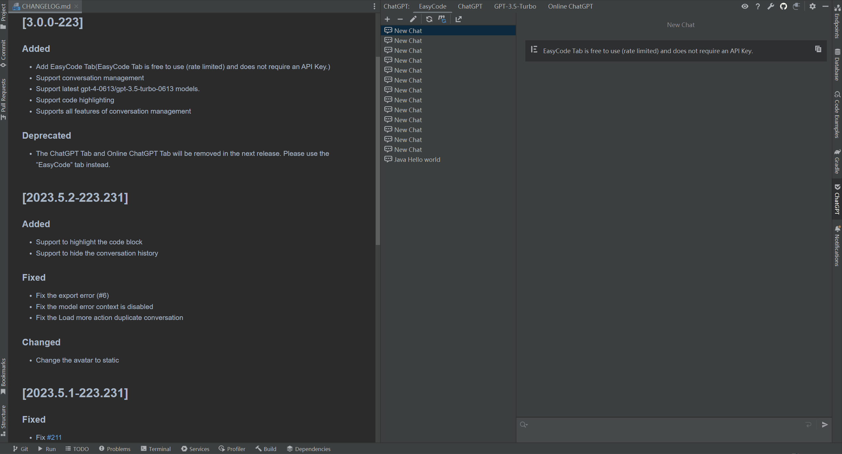Switch to the Online ChatGPT tab
Screen dimensions: 842x454
570,6
